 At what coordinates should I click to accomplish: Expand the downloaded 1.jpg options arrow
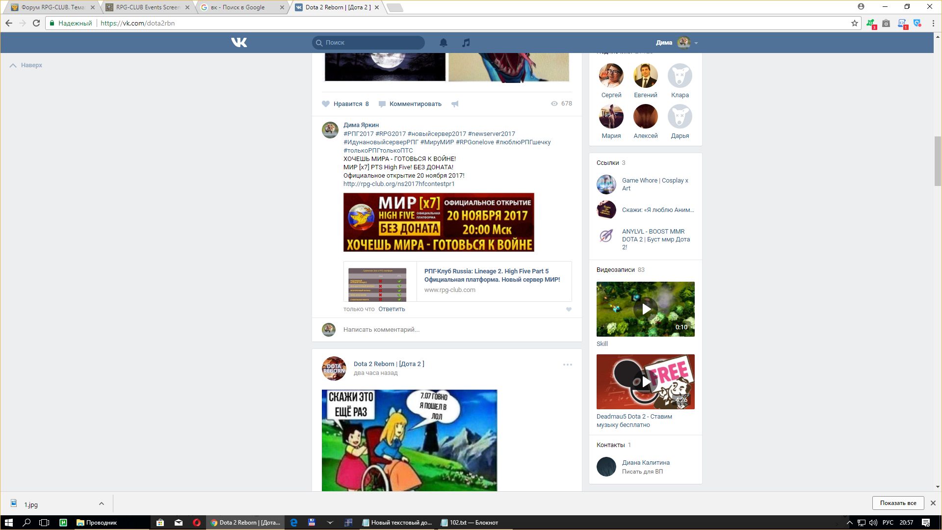coord(102,503)
